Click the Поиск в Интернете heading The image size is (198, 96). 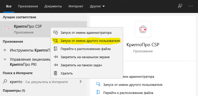pos(18,73)
